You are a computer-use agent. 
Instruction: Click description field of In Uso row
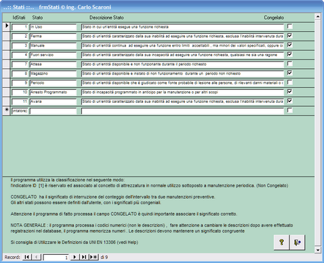(182, 27)
